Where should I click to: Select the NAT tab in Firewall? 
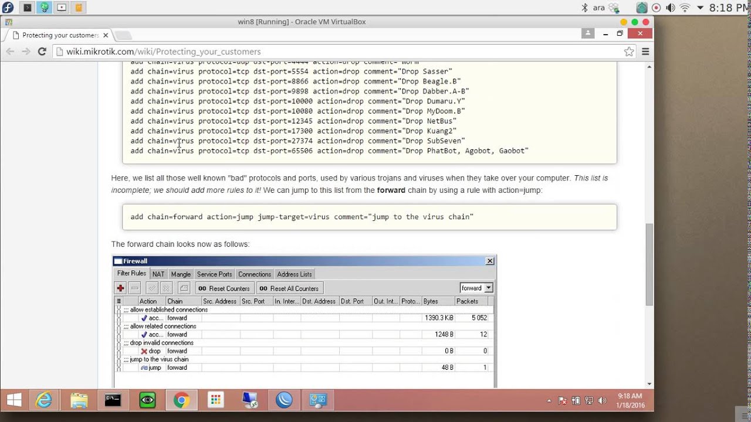coord(158,274)
